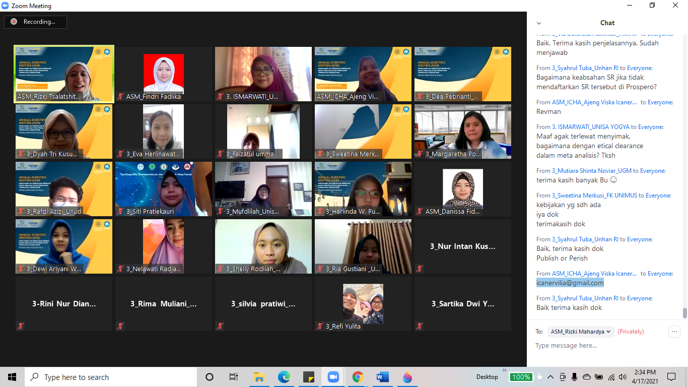Open Microsoft Word from the taskbar
The width and height of the screenshot is (688, 387).
coord(382,377)
